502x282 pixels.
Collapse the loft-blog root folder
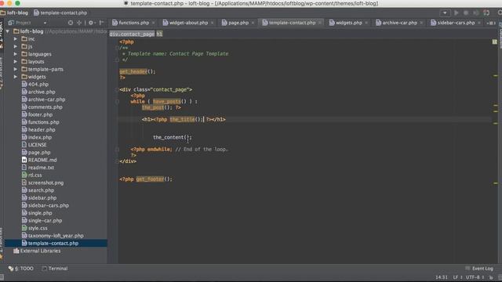click(x=8, y=31)
